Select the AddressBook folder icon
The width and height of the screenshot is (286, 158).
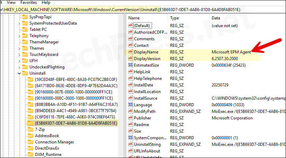tap(31, 136)
